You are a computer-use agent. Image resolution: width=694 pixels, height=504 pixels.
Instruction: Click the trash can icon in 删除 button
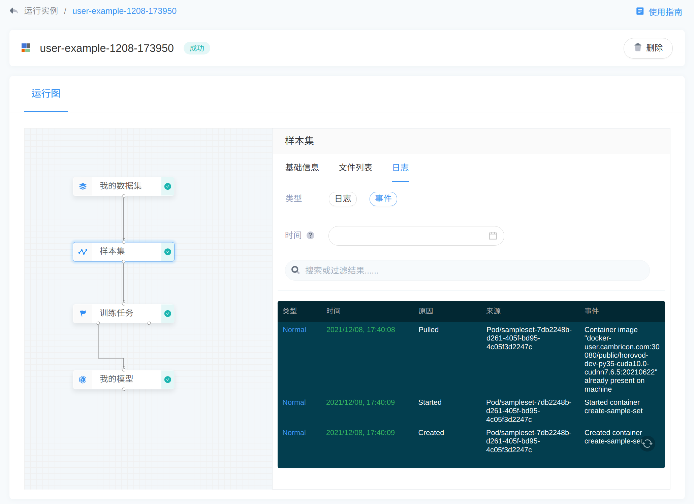[638, 47]
